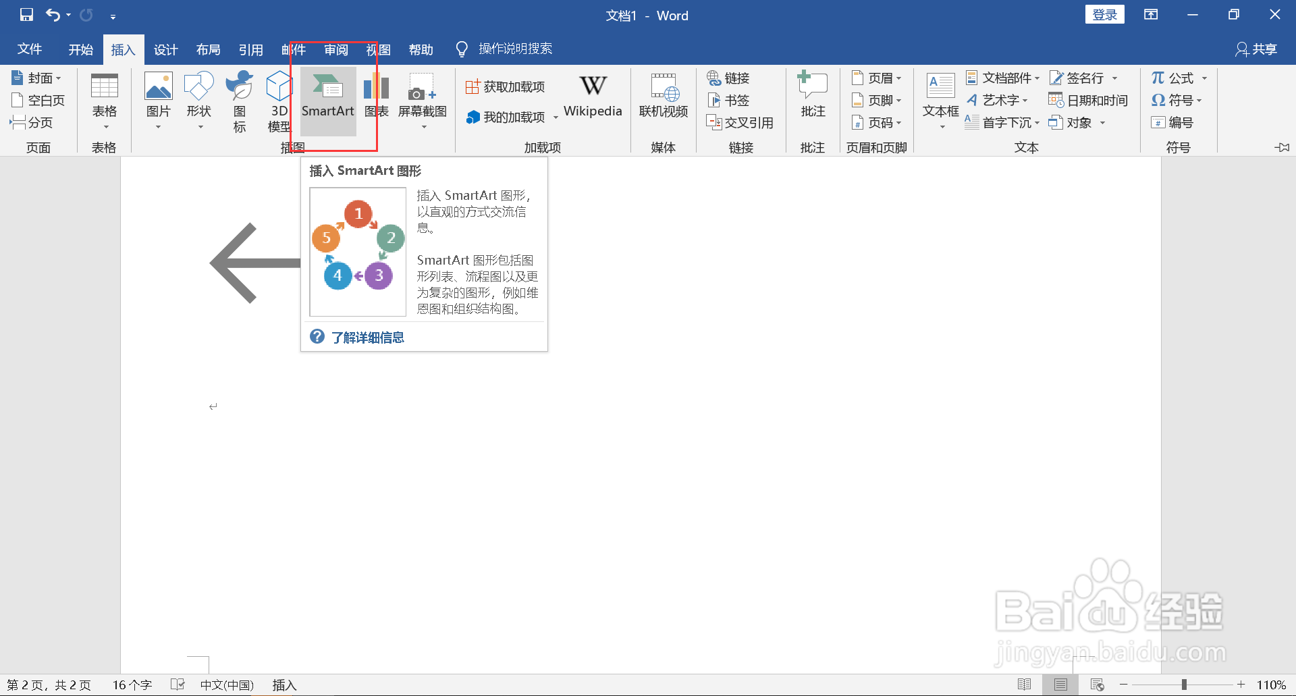Open 了解详细信息 link in tooltip
This screenshot has width=1296, height=696.
coord(367,338)
